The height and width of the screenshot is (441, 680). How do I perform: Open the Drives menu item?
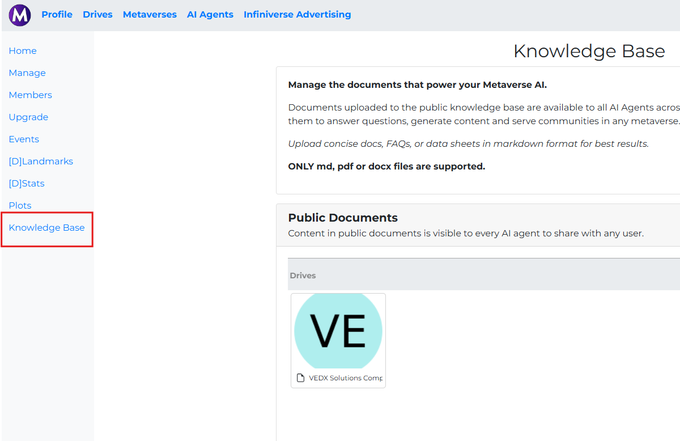97,14
